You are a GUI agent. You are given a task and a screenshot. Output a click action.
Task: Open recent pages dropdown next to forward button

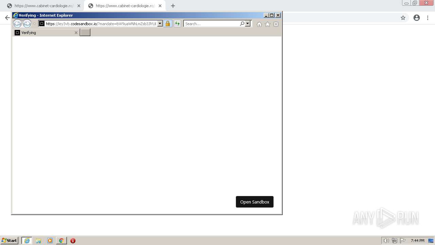click(34, 24)
